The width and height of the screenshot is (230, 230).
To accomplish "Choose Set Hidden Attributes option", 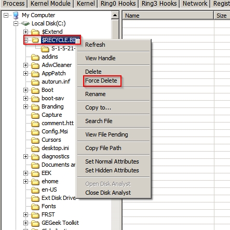I will pos(112,170).
